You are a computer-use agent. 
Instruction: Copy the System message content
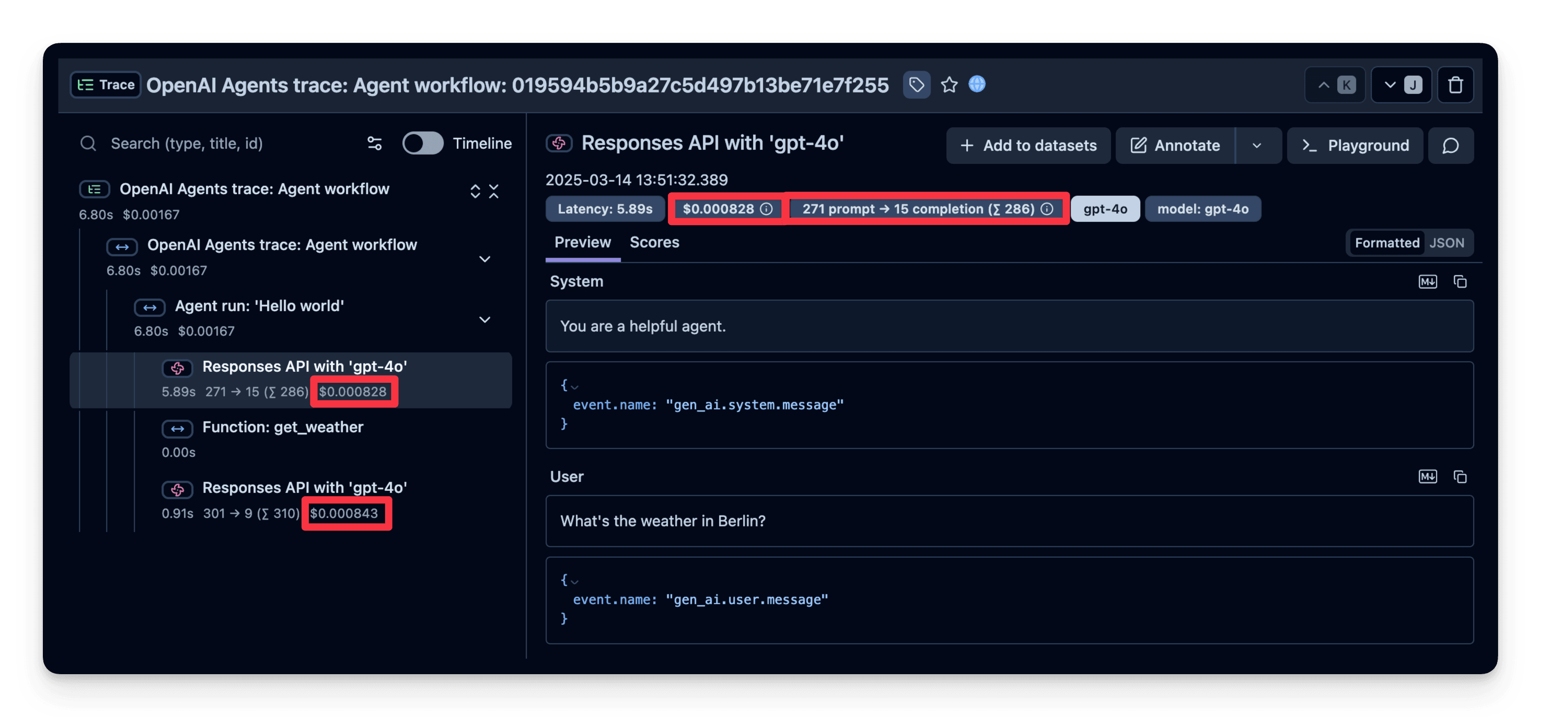pyautogui.click(x=1459, y=281)
